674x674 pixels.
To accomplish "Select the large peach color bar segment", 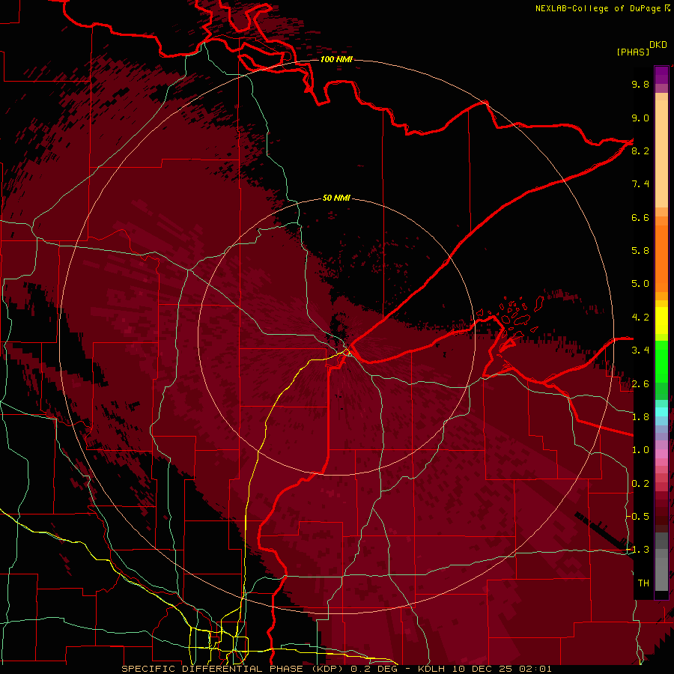I will tap(661, 154).
